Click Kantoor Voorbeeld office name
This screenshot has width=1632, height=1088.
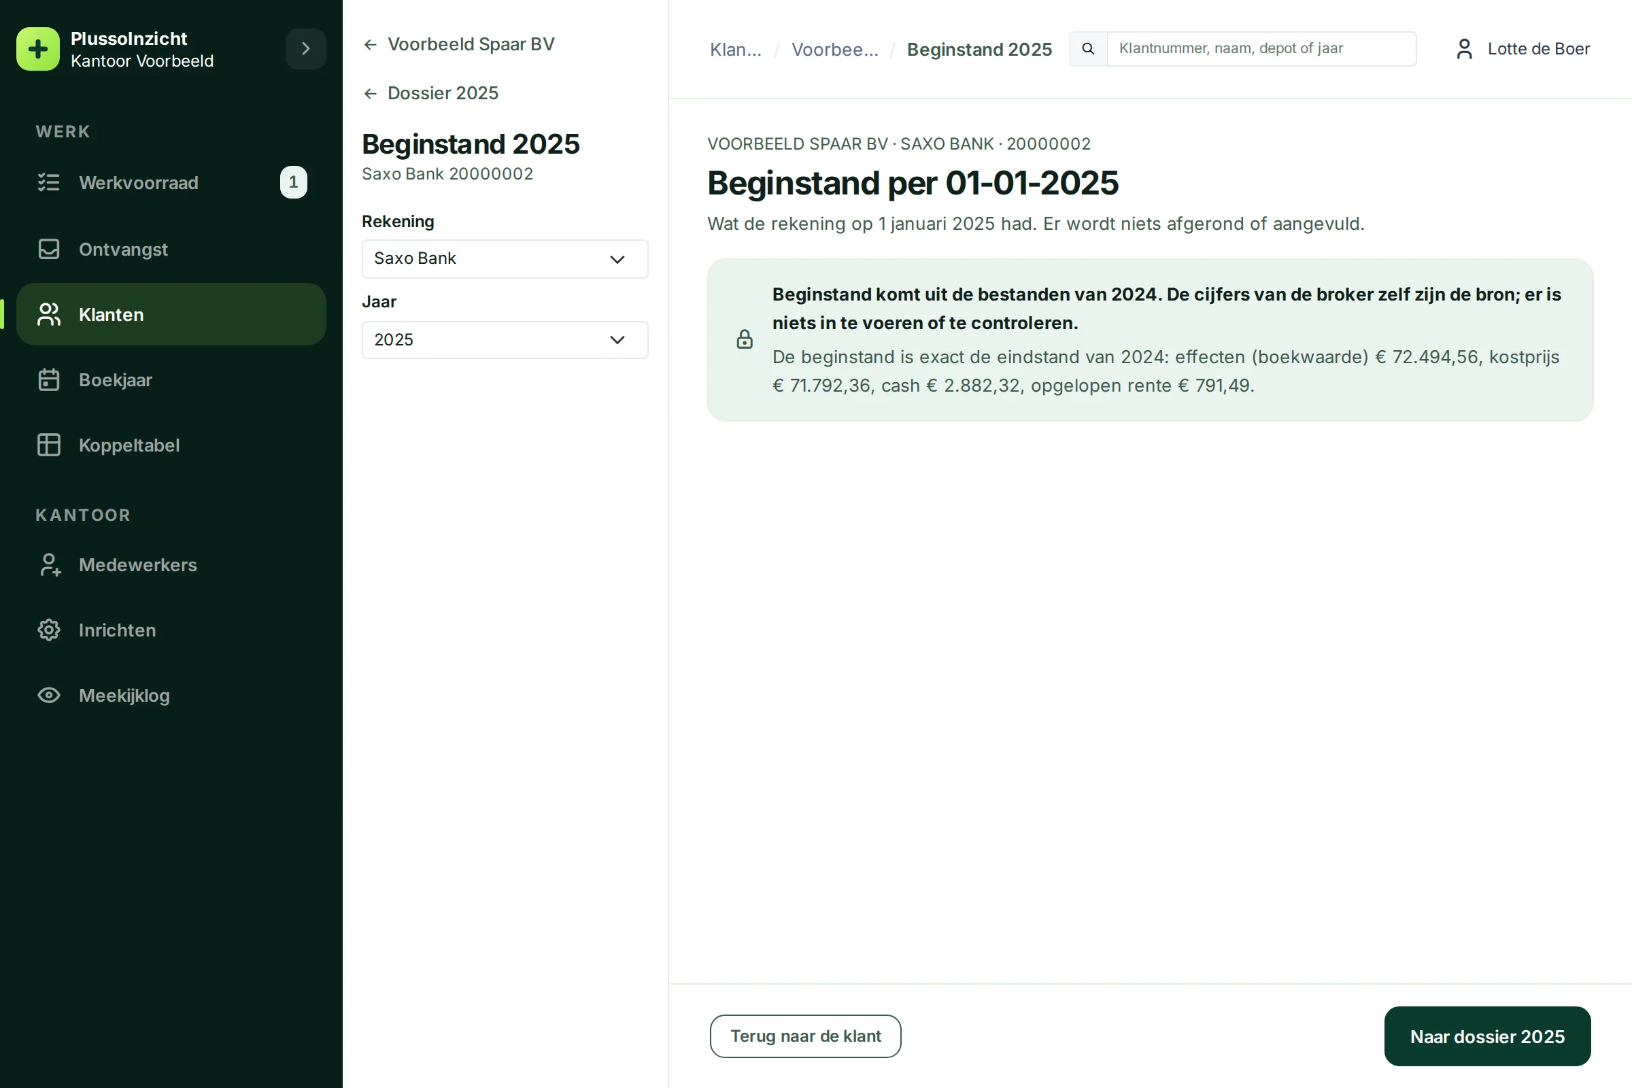pos(142,61)
